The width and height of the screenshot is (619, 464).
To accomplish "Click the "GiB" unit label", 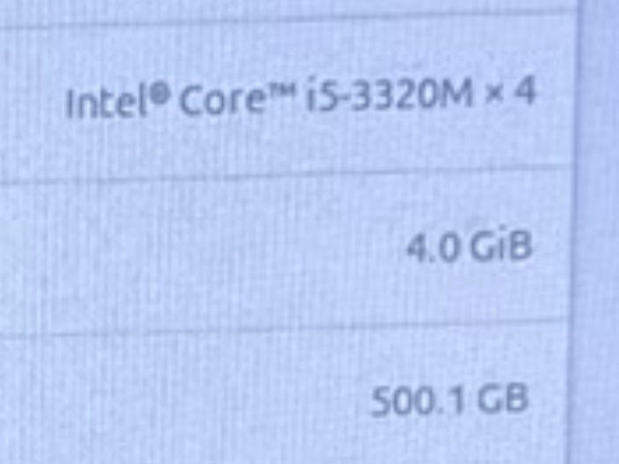I will [501, 246].
